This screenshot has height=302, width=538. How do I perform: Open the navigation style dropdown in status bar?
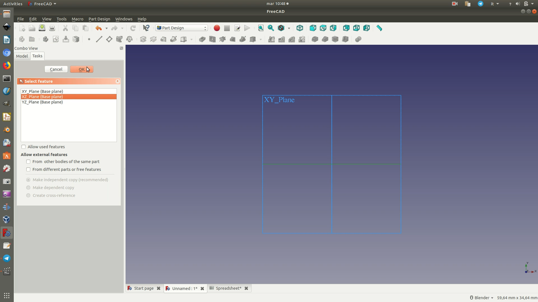tap(482, 298)
